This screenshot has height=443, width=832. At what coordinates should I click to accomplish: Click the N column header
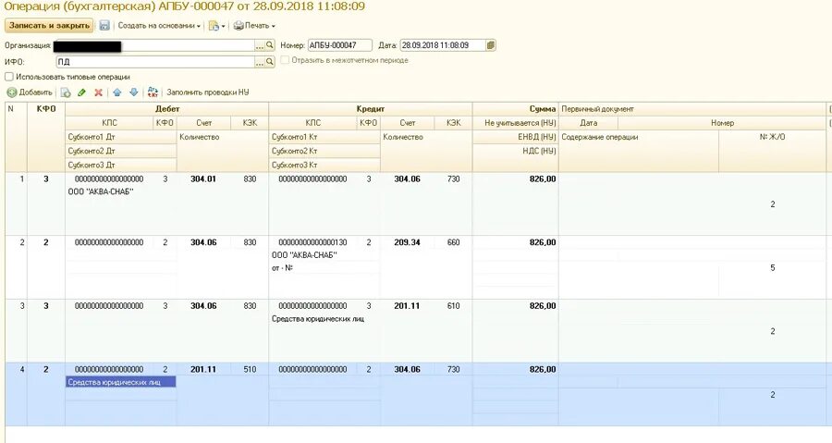point(16,138)
